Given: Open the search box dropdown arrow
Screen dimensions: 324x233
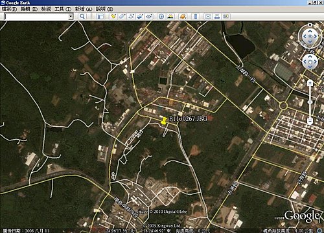Looking at the screenshot, I should 71,16.
